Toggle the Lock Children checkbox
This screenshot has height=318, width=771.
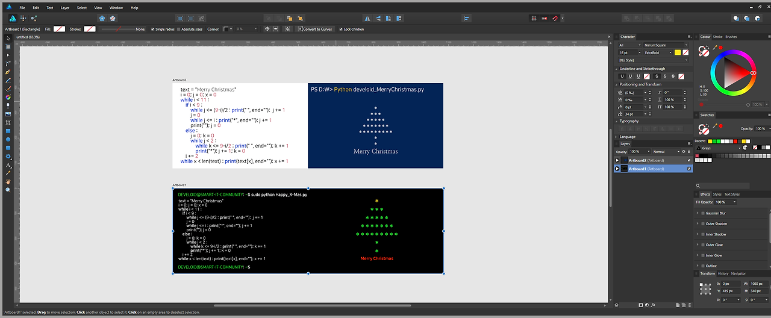click(x=341, y=29)
